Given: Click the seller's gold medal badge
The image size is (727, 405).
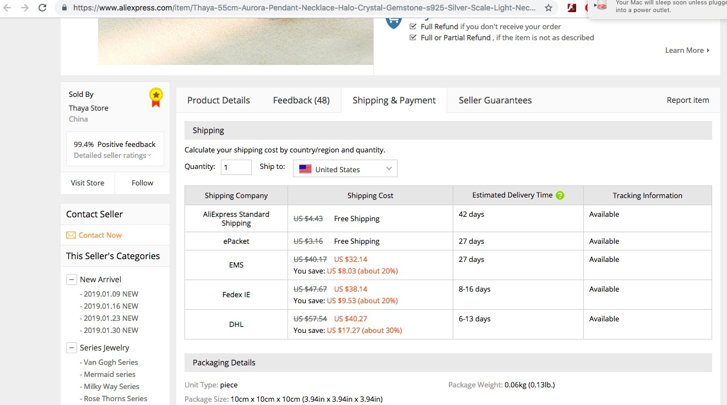Looking at the screenshot, I should pos(156,97).
